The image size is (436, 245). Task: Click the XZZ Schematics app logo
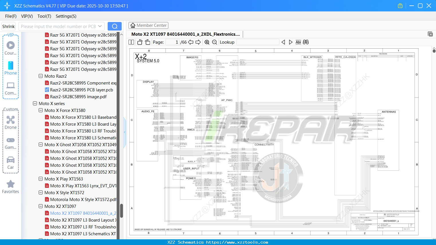(x=7, y=6)
